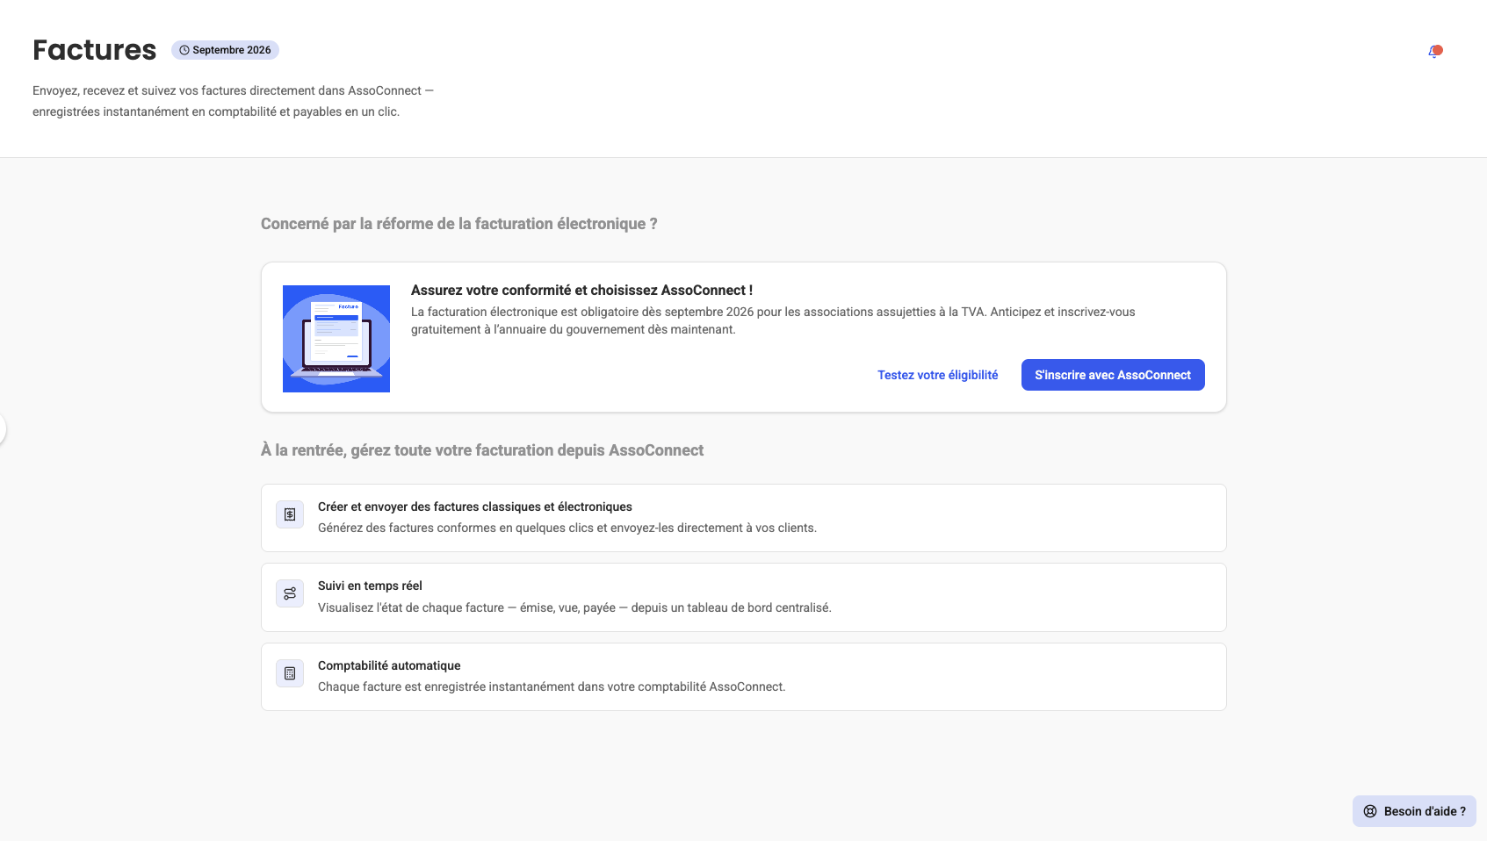Image resolution: width=1487 pixels, height=841 pixels.
Task: Click the lifebuoy icon in Besoin d'aide
Action: (1370, 811)
